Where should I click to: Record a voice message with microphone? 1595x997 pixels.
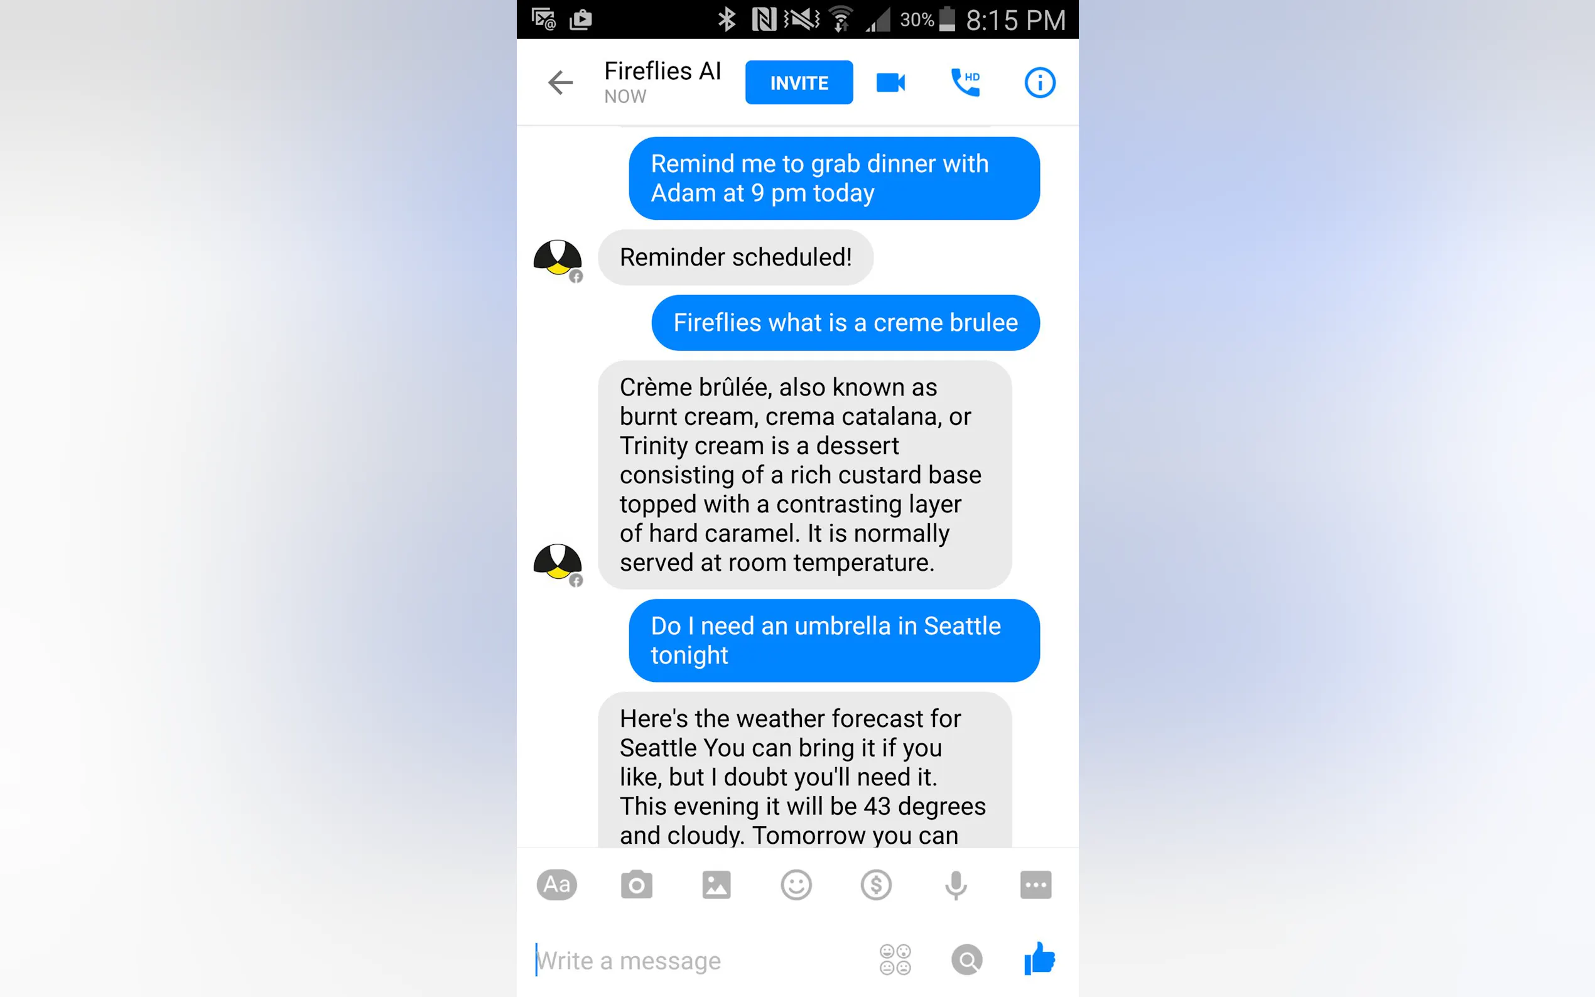pyautogui.click(x=955, y=885)
